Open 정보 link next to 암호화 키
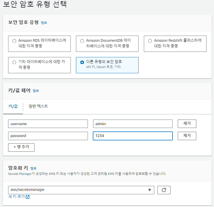The image size is (214, 207). click(33, 168)
